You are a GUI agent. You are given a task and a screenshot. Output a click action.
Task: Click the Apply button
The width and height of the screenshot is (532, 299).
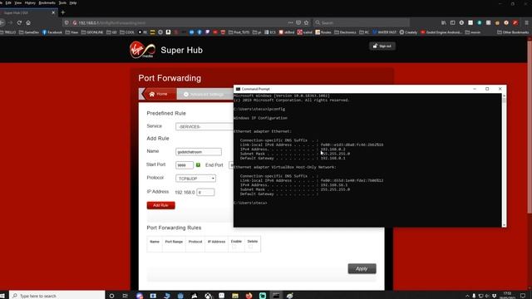click(362, 268)
